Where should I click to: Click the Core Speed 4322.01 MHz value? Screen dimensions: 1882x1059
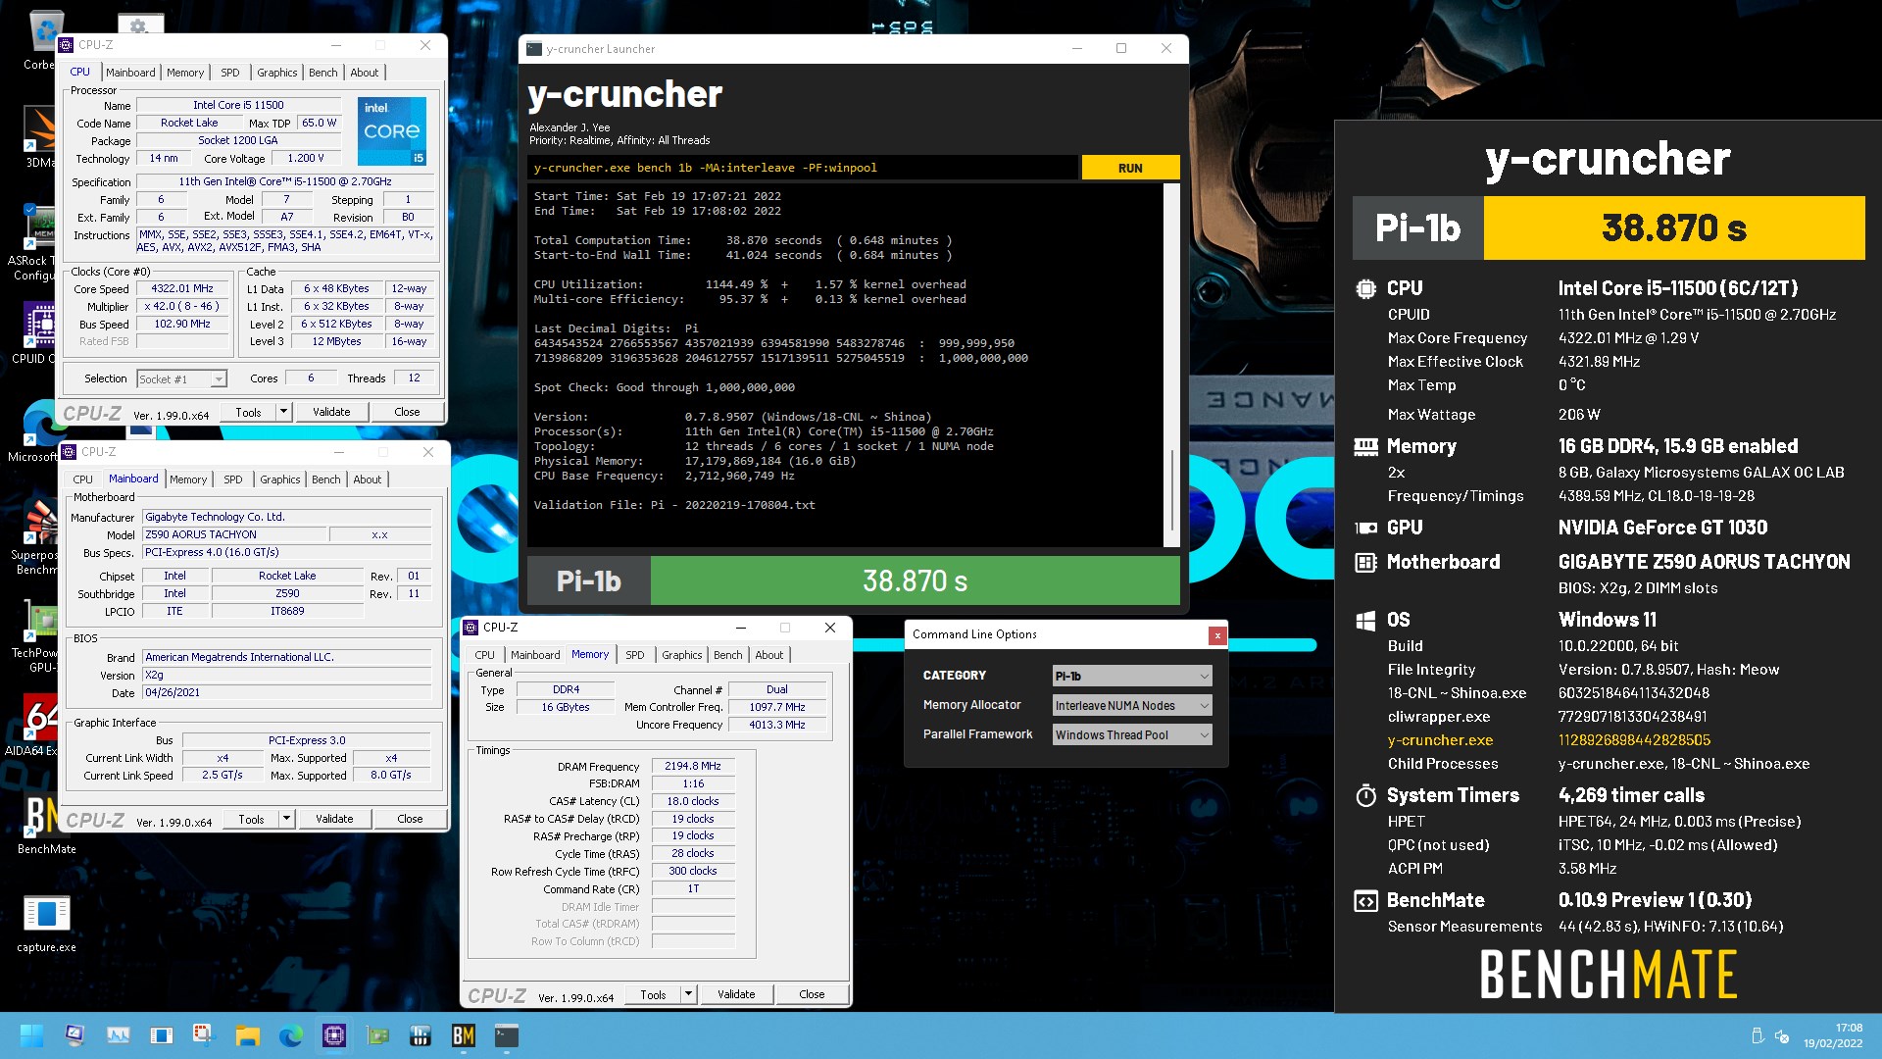click(x=182, y=288)
